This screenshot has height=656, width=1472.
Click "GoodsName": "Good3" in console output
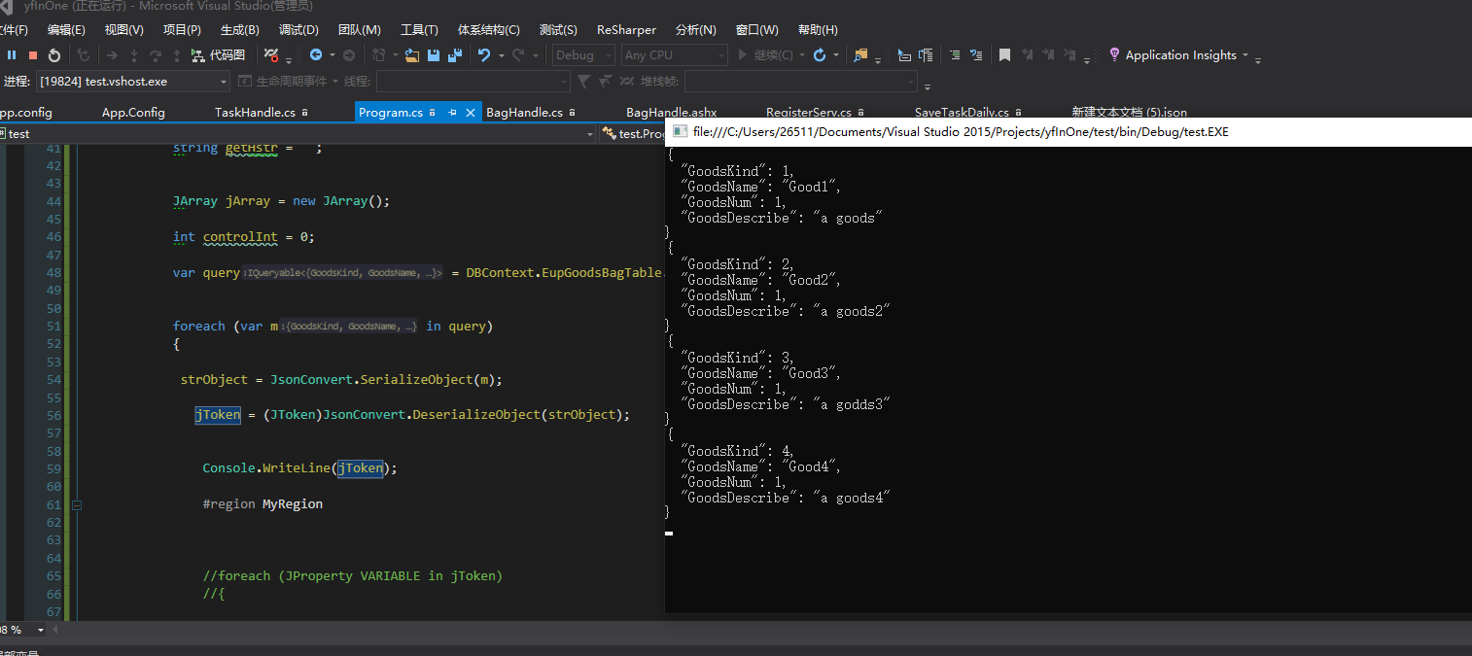coord(761,373)
